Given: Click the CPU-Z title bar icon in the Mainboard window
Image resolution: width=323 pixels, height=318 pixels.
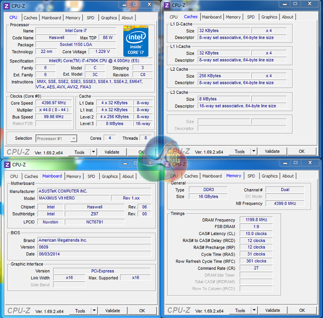Looking at the screenshot, I should click(7, 165).
